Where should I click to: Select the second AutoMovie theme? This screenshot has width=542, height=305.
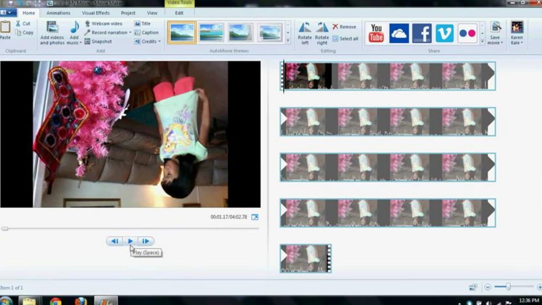point(211,33)
